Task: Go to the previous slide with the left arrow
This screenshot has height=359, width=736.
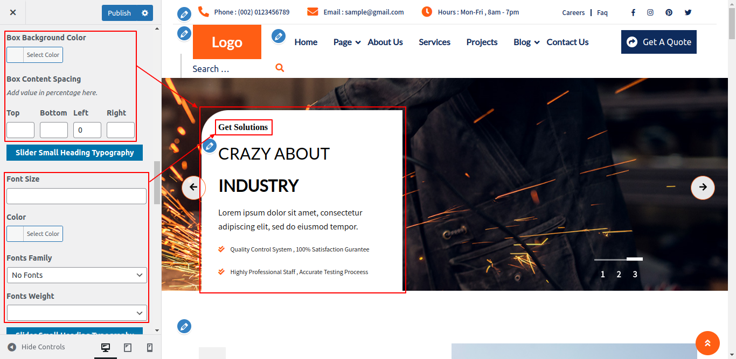Action: pyautogui.click(x=193, y=188)
